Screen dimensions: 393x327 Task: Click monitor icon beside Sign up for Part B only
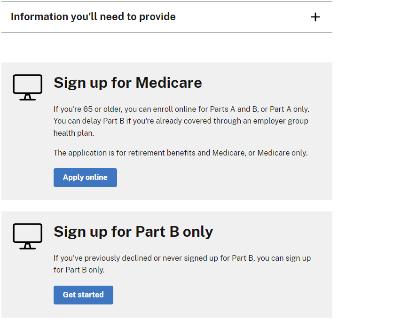28,236
